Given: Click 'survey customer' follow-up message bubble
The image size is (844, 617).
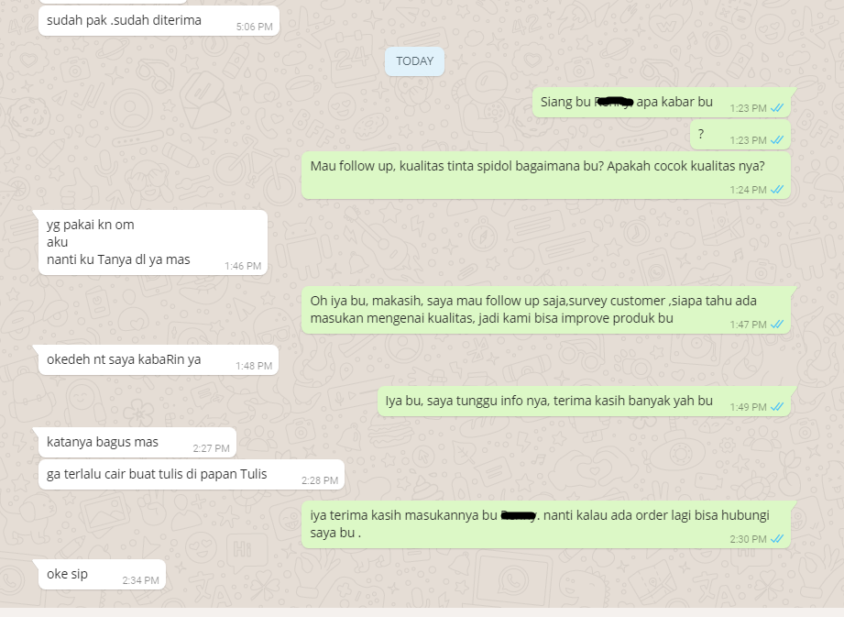Looking at the screenshot, I should (x=546, y=310).
